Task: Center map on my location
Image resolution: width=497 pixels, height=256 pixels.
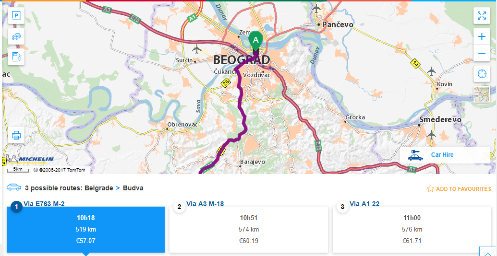Action: [x=482, y=74]
